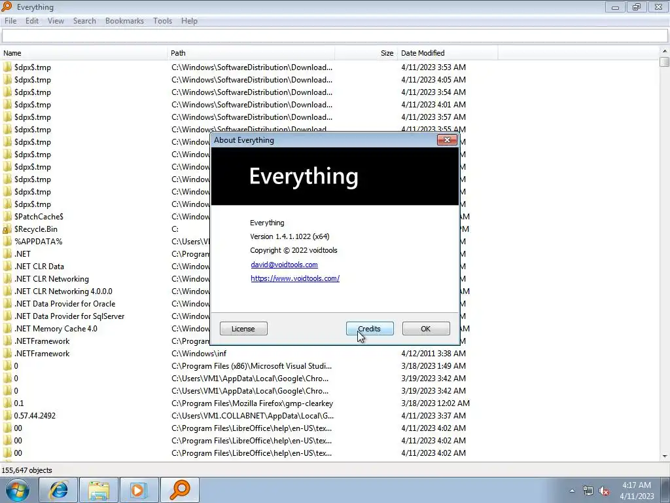The height and width of the screenshot is (503, 670).
Task: Click the date 3/18/2023 12:02 AM
Action: point(435,403)
